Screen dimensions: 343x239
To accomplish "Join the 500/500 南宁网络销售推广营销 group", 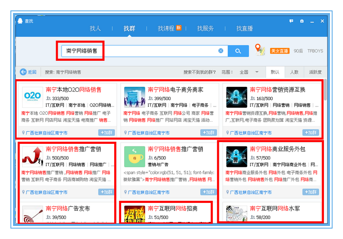I will (x=106, y=192).
